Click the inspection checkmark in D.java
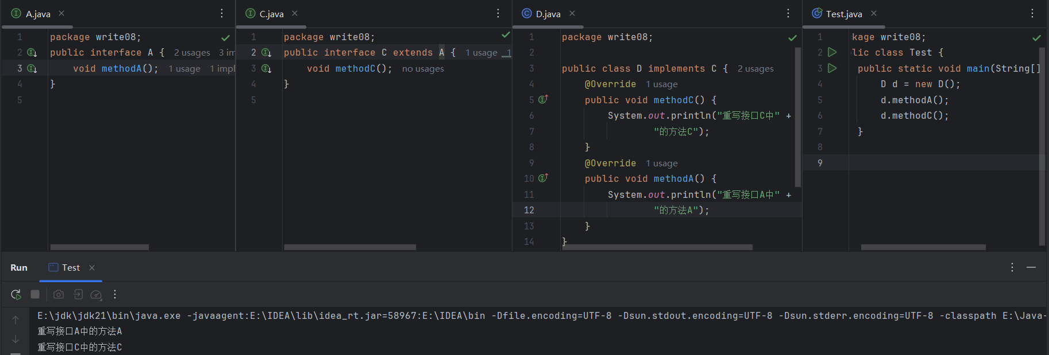The width and height of the screenshot is (1049, 355). click(x=793, y=38)
